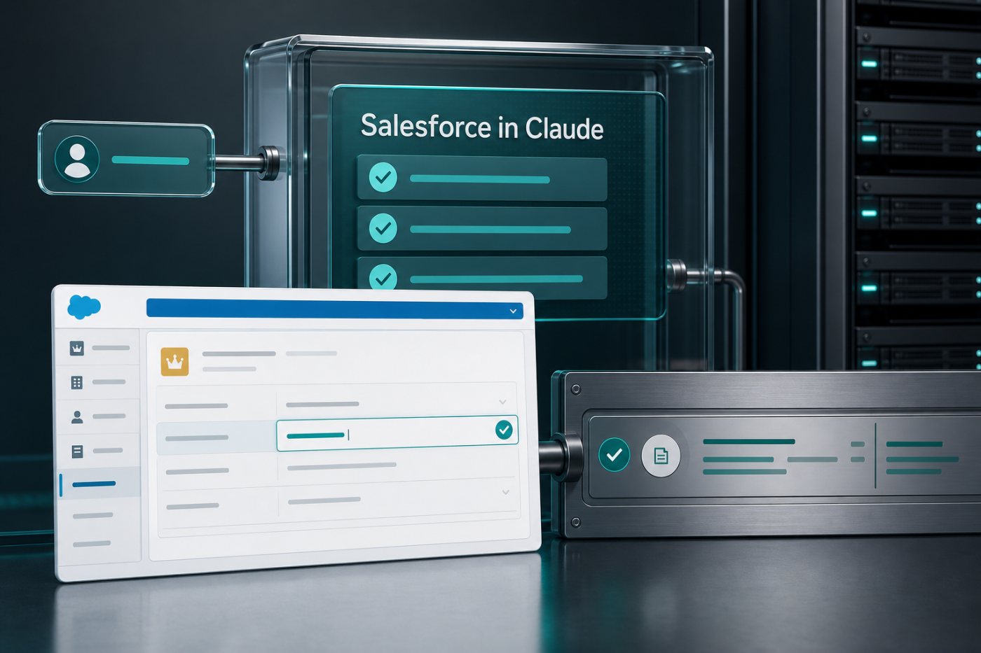The image size is (981, 653).
Task: Click the user avatar icon on the card
Action: pyautogui.click(x=76, y=159)
